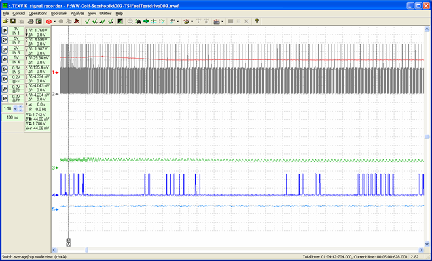Viewport: 432px width, 261px height.
Task: Click the HEX-labeled analyze mode icon
Action: click(x=172, y=21)
